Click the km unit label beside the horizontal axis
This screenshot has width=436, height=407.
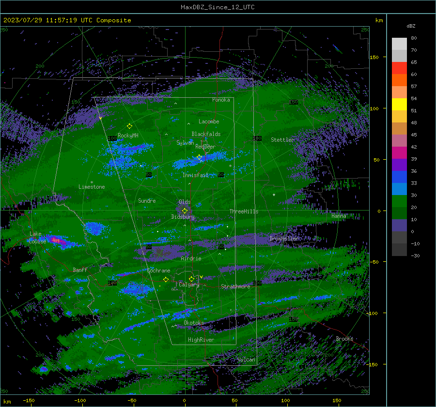7,402
